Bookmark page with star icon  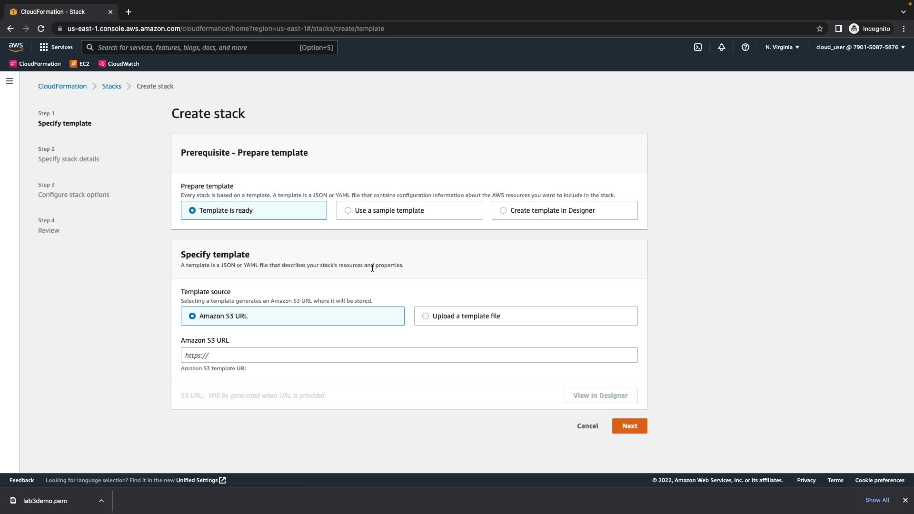coord(819,29)
